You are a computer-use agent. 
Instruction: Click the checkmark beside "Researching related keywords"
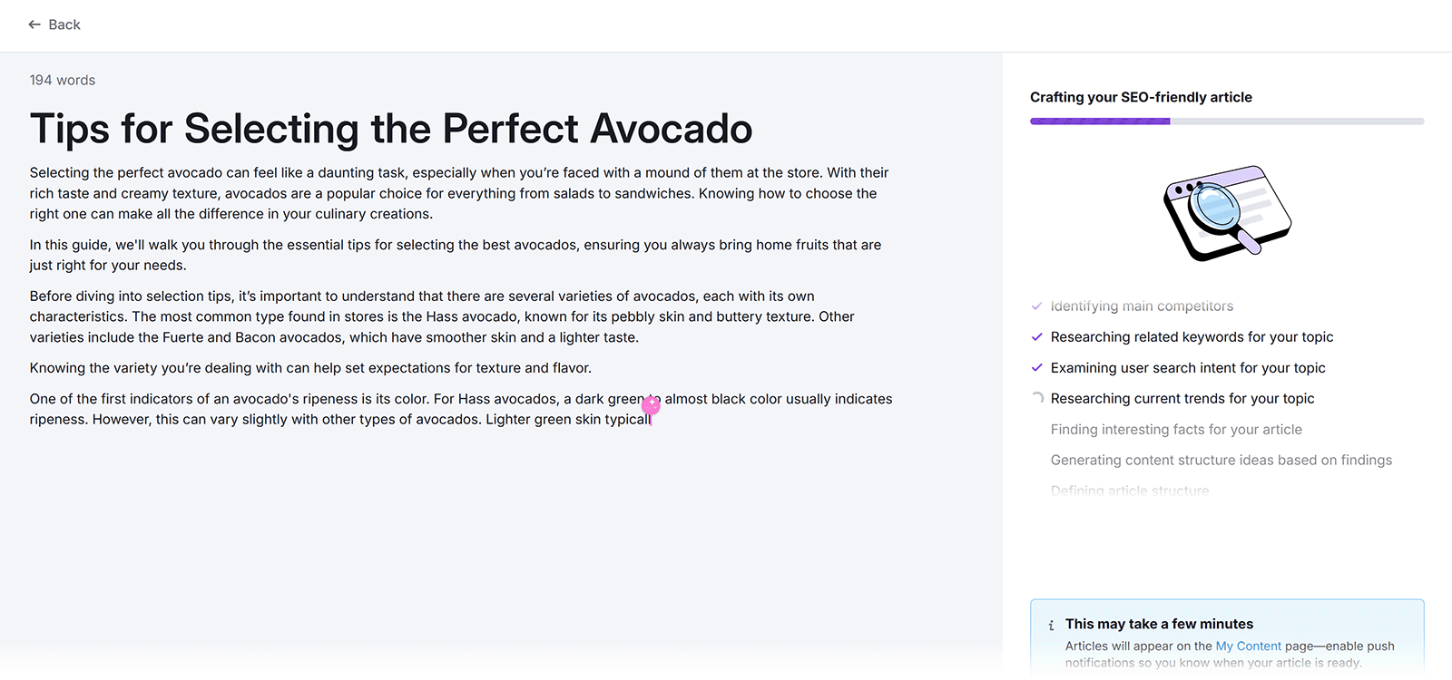coord(1036,336)
